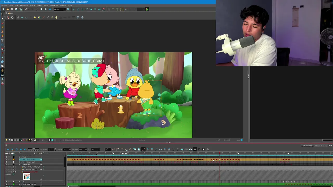Expand the Camera_Peg layer
The image size is (333, 187).
pyautogui.click(x=19, y=164)
